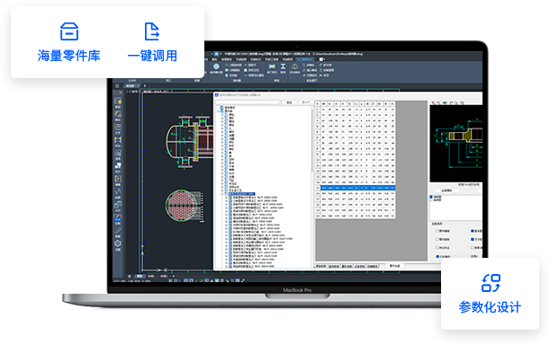
Task: Click the orange vessel icon in the ribbon
Action: pos(294,66)
